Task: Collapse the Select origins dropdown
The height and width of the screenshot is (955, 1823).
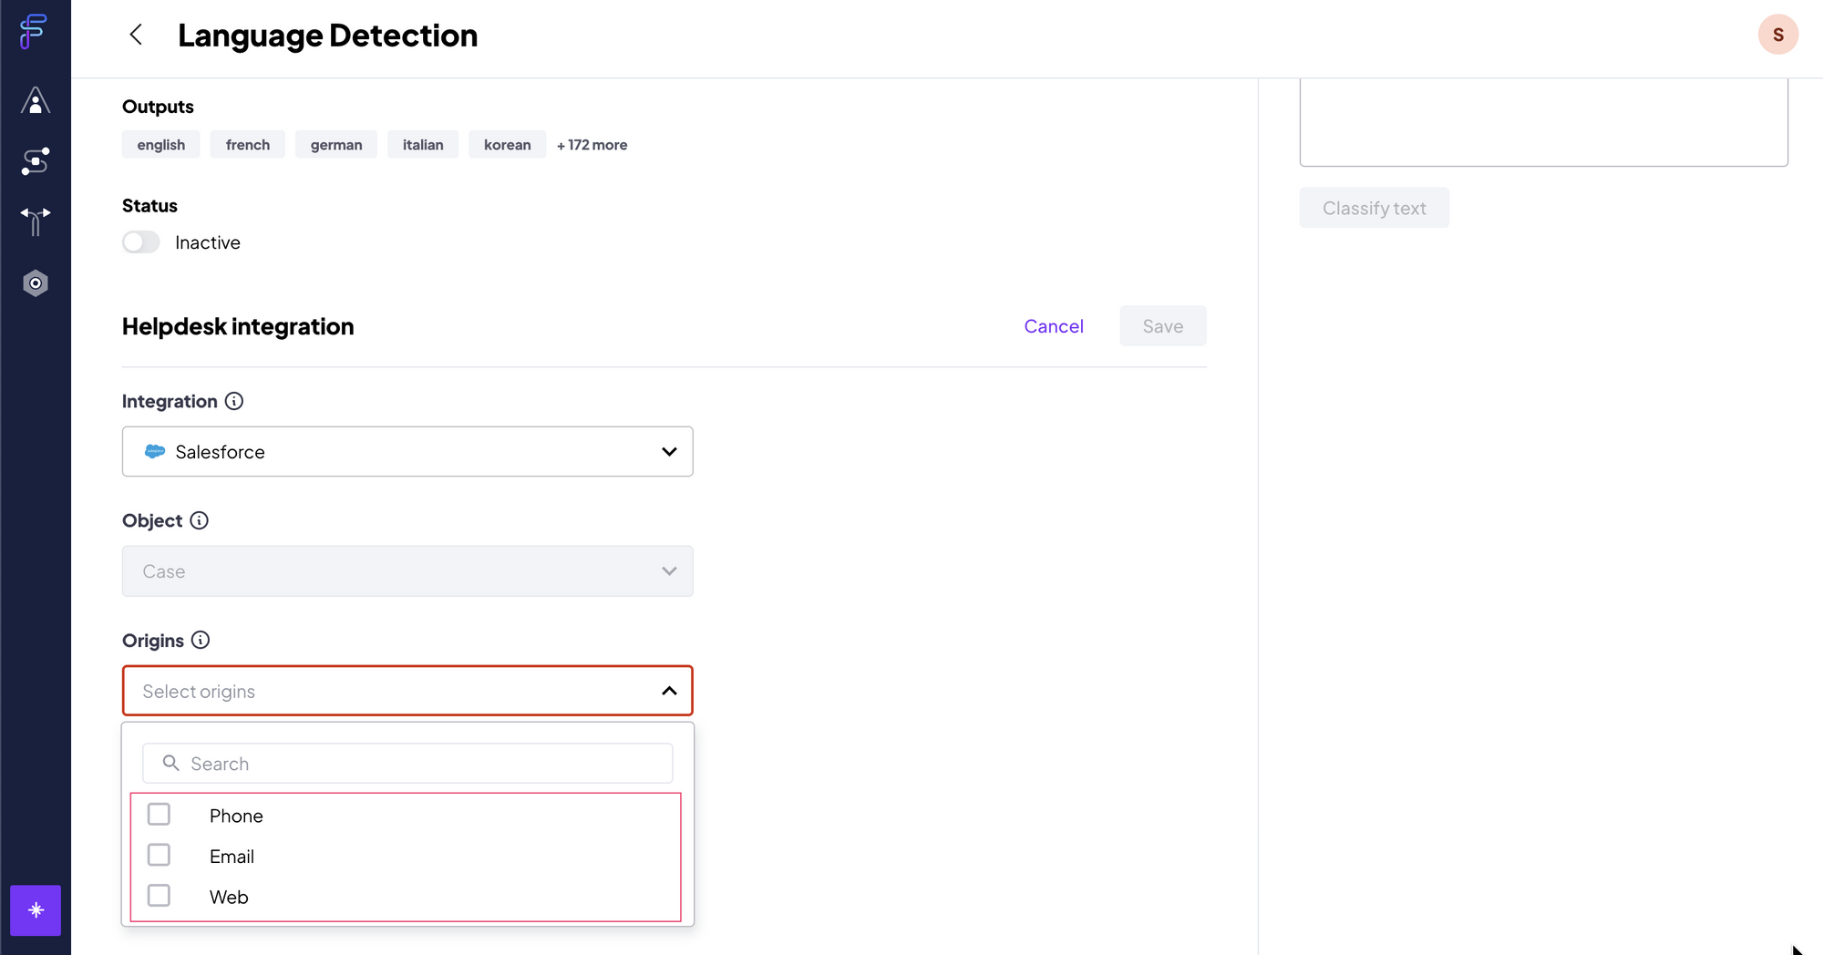Action: [x=407, y=691]
